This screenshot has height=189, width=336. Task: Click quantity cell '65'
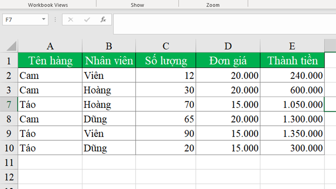coord(166,119)
